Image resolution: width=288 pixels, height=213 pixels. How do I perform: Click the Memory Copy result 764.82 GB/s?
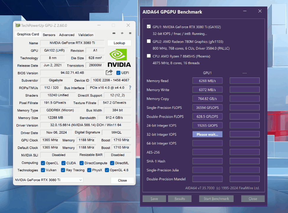coord(207,99)
